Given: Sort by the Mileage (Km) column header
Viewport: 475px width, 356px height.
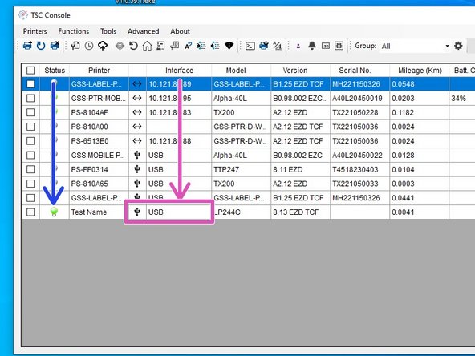Looking at the screenshot, I should click(x=420, y=71).
